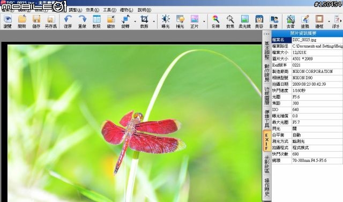The height and width of the screenshot is (202, 343).
Task: Click the 去霧 toolbar icon
Action: tap(290, 21)
